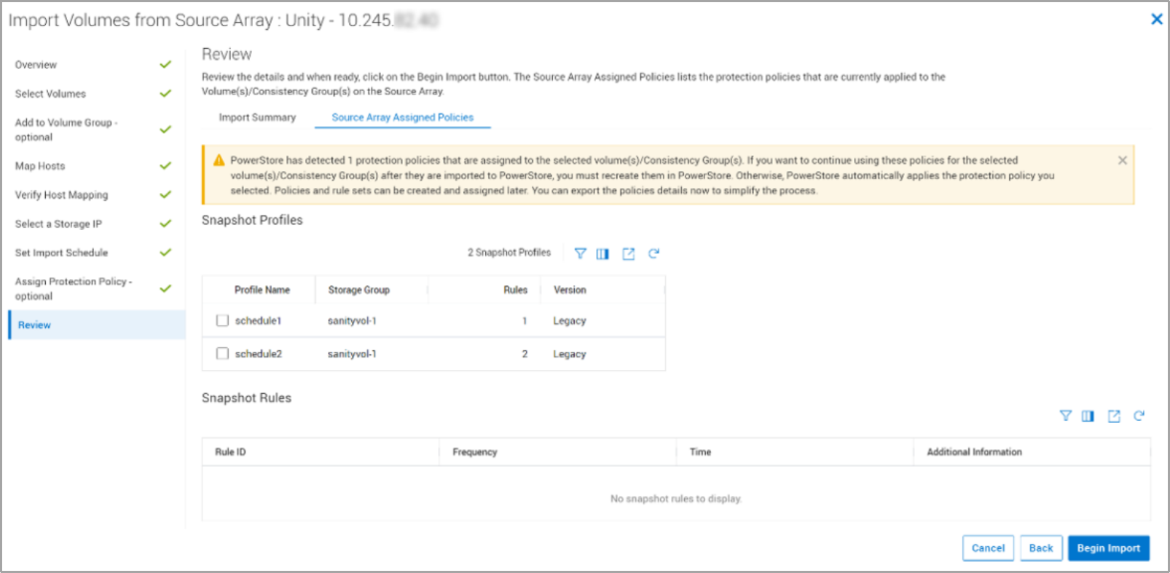The width and height of the screenshot is (1170, 573).
Task: Select the schedule1 profile name
Action: [258, 321]
